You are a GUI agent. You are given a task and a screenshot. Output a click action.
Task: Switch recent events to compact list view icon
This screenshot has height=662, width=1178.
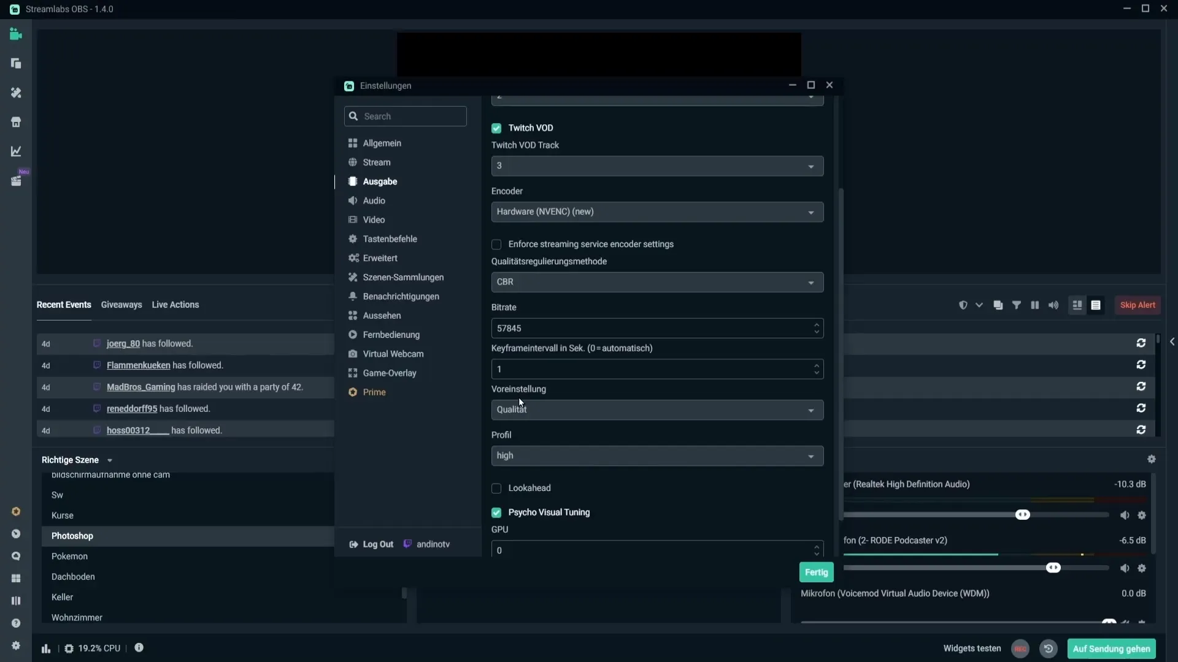[1096, 305]
